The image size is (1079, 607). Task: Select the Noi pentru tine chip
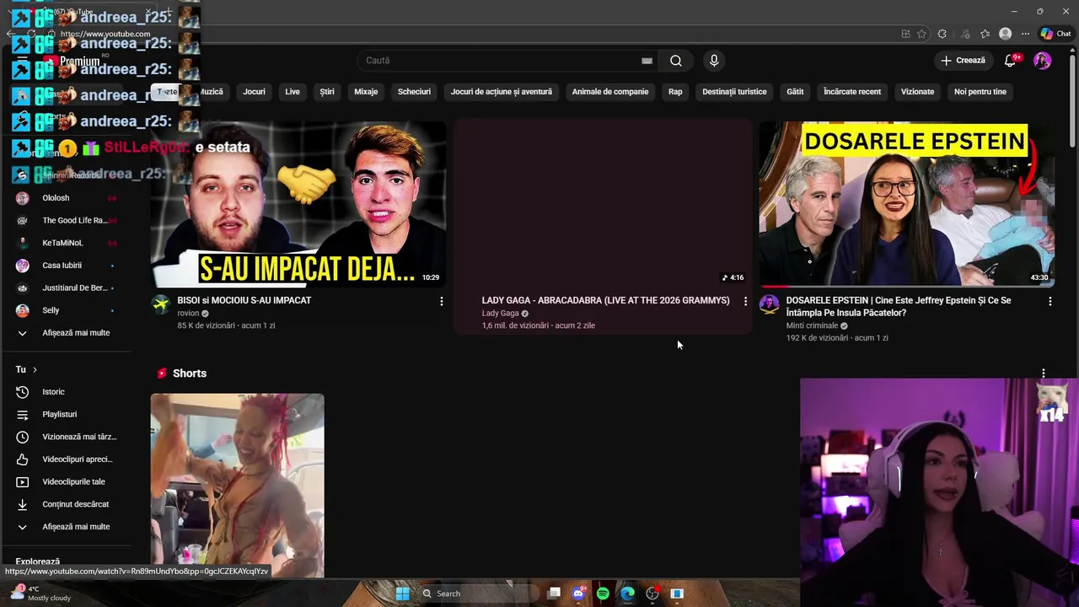click(980, 92)
